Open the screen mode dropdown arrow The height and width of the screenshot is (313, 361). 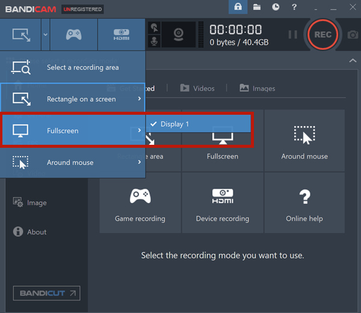pyautogui.click(x=46, y=34)
